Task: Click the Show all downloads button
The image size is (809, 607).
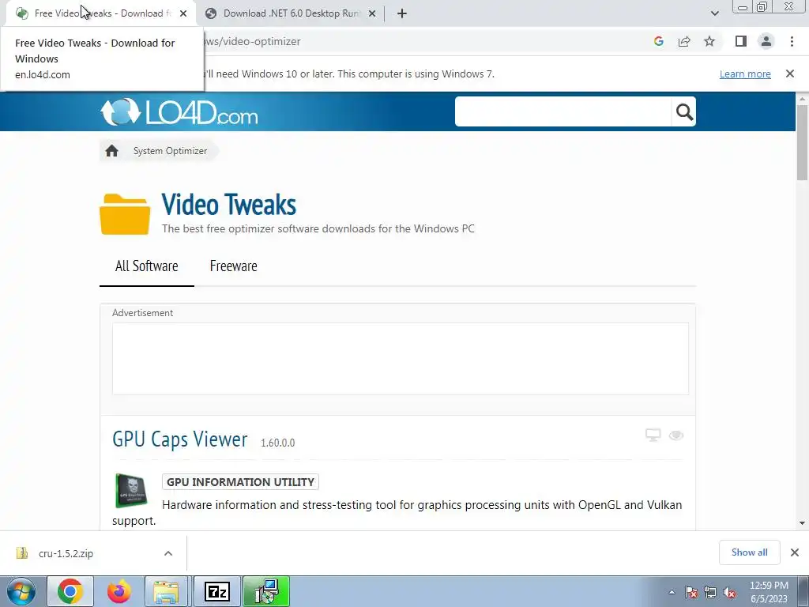Action: pos(749,552)
